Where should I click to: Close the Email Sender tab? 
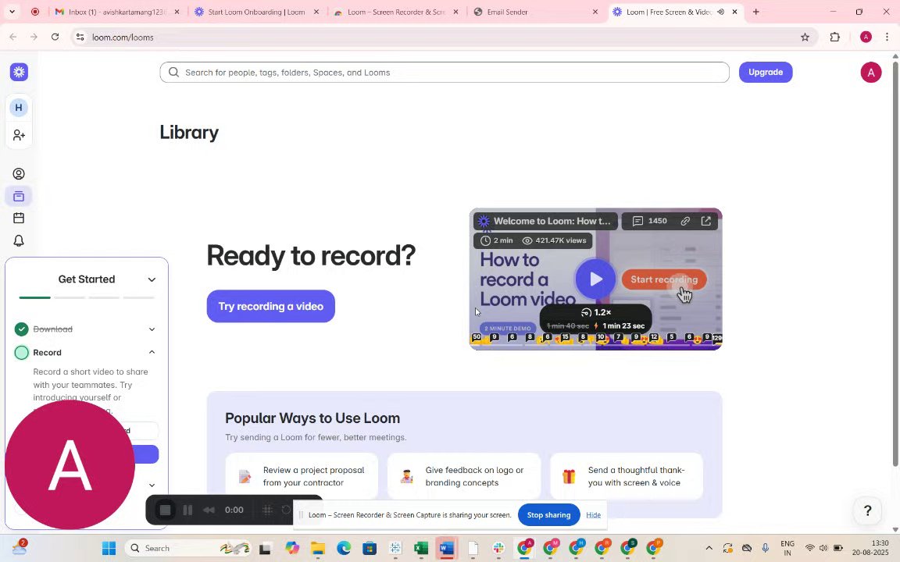[595, 12]
